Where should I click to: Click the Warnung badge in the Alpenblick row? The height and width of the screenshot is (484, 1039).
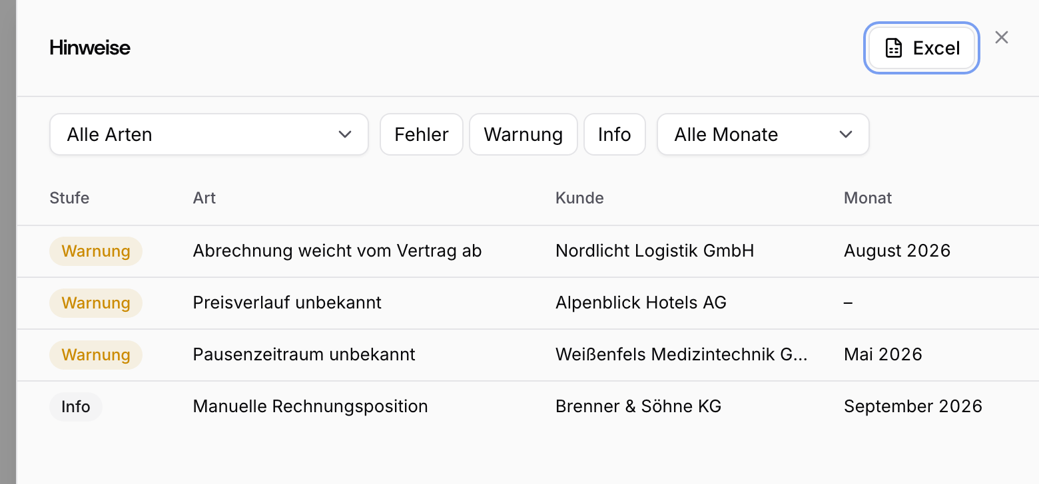(x=96, y=303)
